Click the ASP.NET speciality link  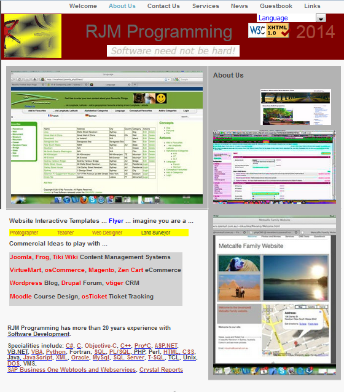pos(166,346)
